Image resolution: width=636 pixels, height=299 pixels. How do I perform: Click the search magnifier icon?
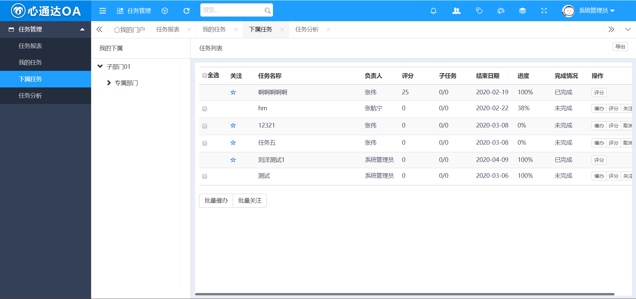(x=267, y=11)
